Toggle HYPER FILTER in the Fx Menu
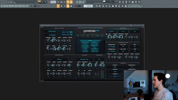 point(95,52)
